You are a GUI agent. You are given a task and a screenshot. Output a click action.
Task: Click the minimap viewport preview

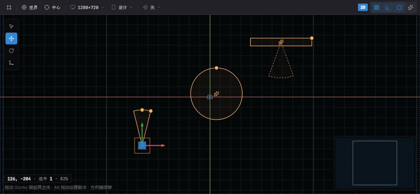[x=375, y=163]
